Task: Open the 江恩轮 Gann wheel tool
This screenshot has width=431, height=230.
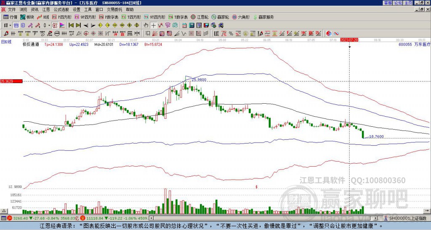Action: tap(200, 17)
